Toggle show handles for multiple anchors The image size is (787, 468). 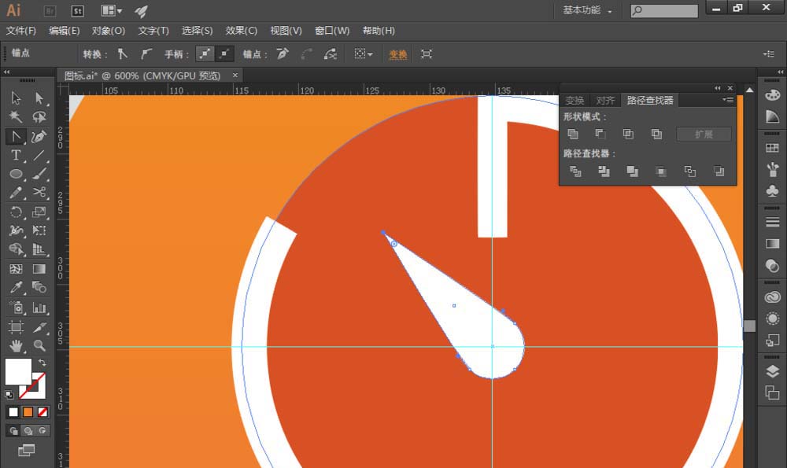205,53
